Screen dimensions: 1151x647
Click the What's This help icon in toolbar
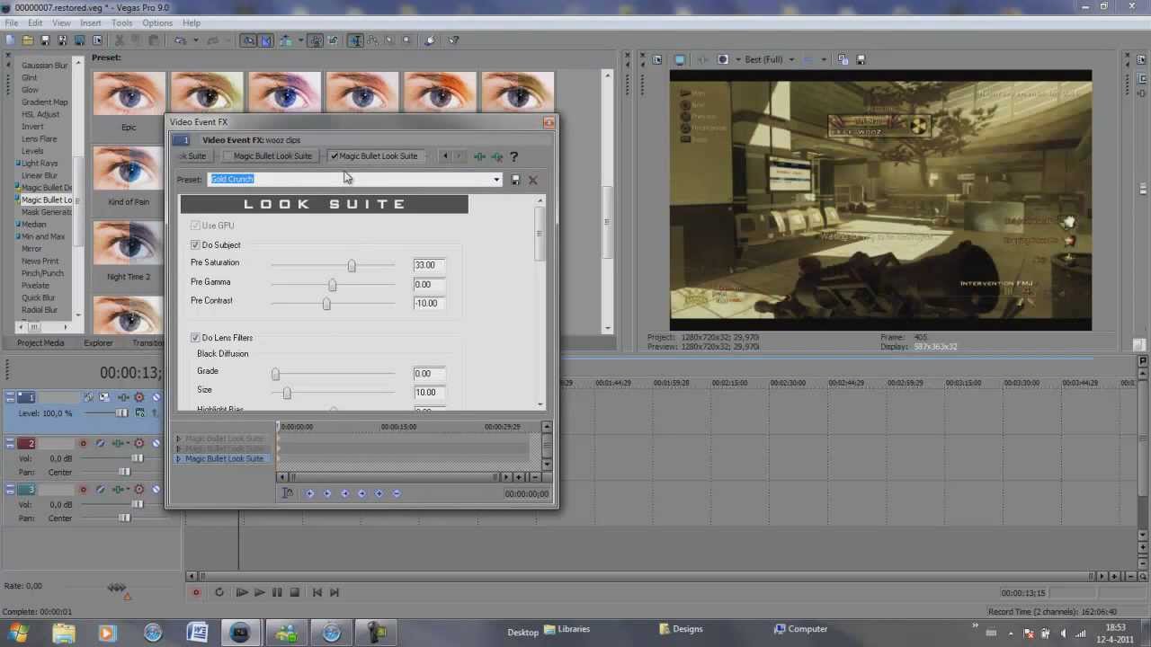[x=453, y=40]
